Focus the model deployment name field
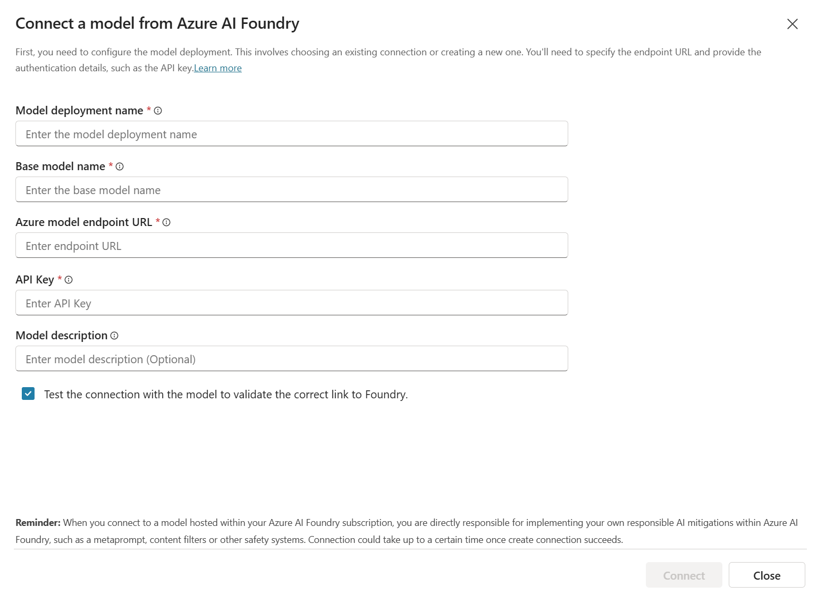 (292, 133)
